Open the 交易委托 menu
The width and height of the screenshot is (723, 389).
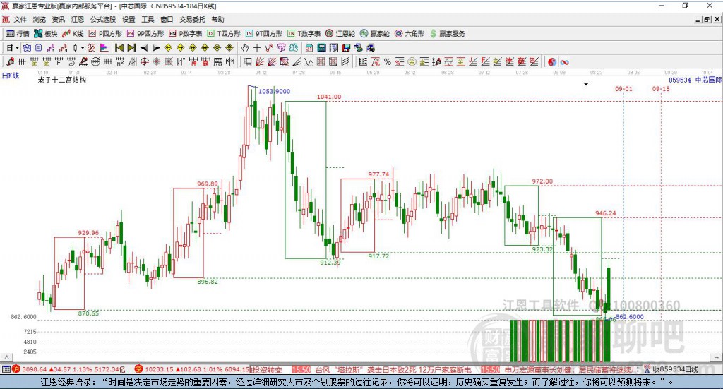coord(192,19)
